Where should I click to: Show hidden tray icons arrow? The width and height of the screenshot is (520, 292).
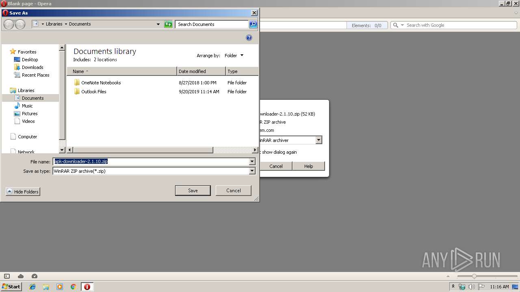pyautogui.click(x=453, y=287)
